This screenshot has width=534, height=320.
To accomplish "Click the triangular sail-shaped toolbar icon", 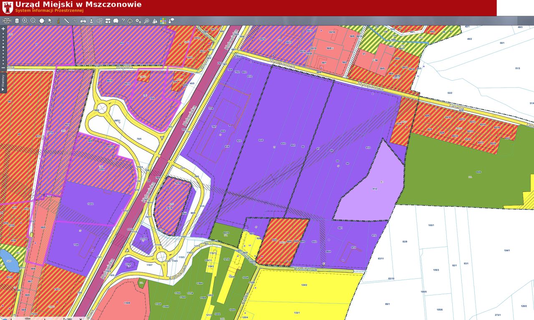I will 155,20.
